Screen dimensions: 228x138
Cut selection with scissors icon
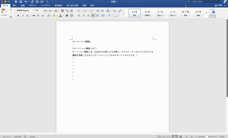point(11,9)
